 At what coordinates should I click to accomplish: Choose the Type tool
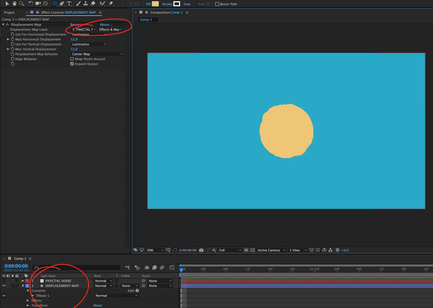click(69, 3)
